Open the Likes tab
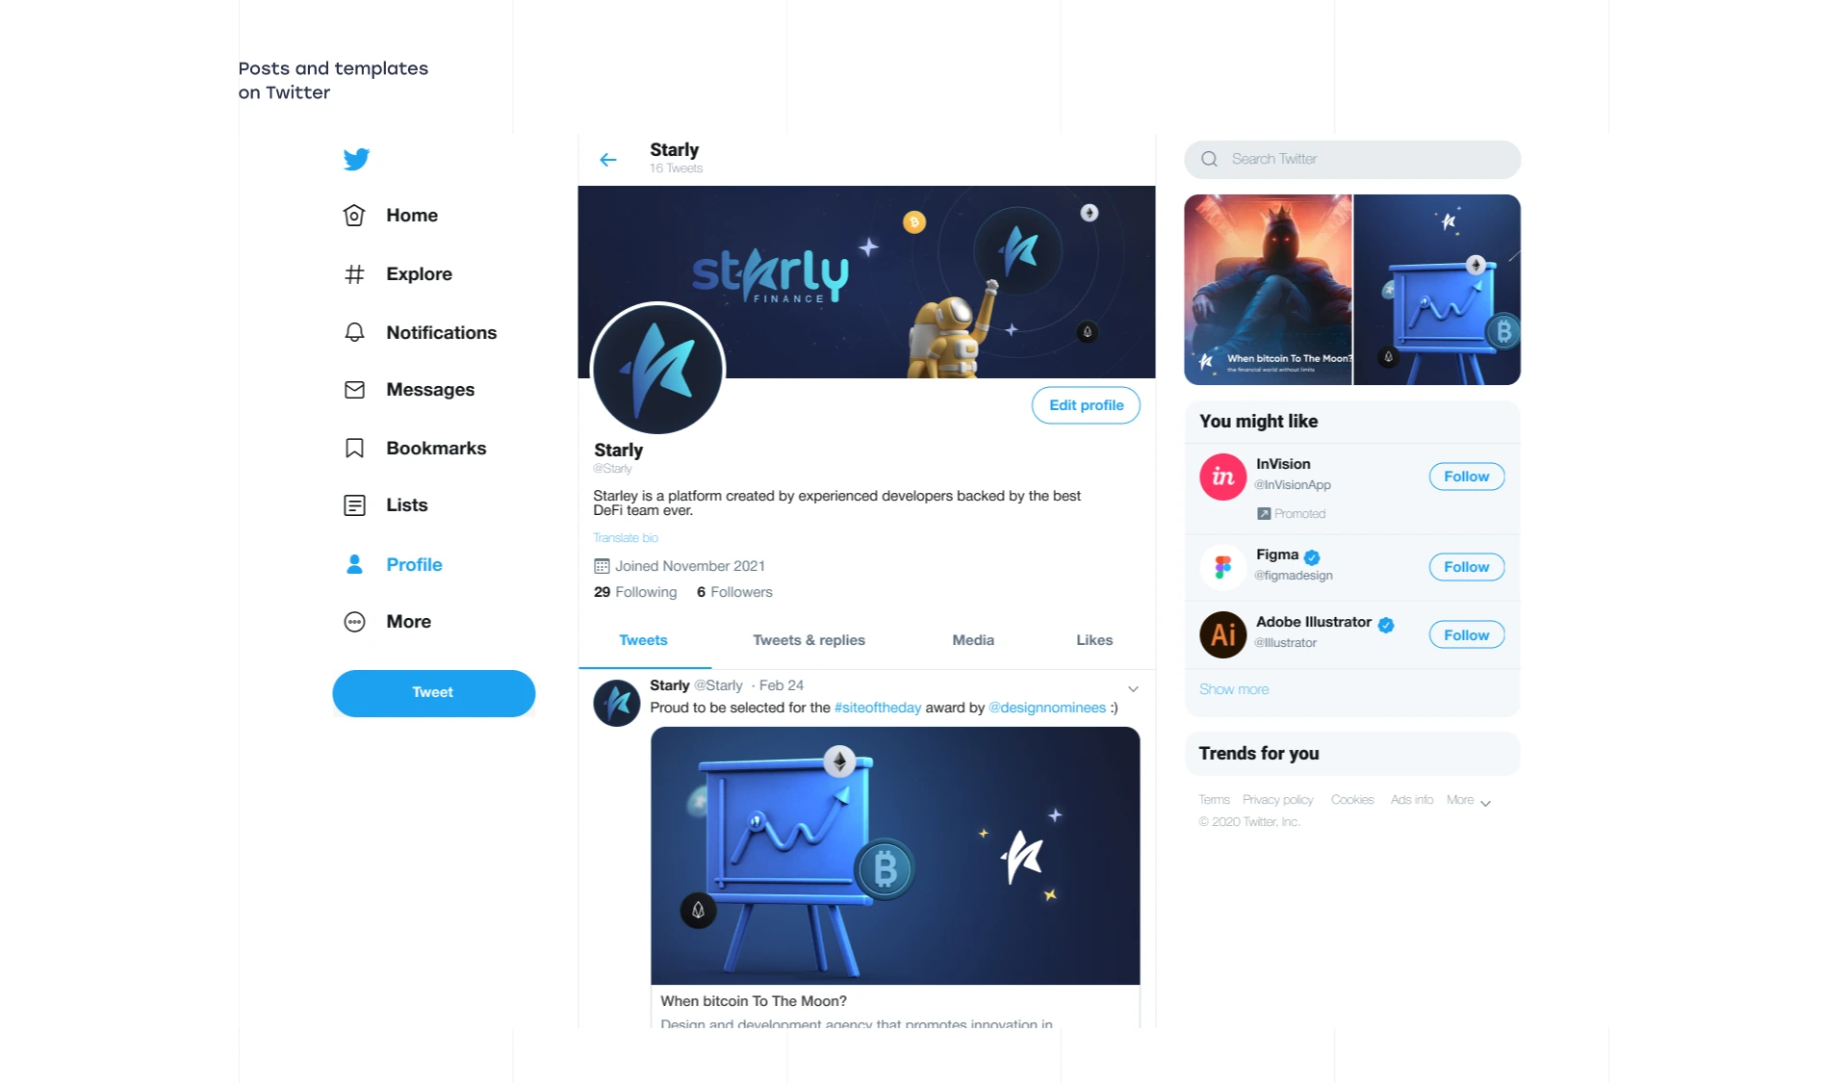The height and width of the screenshot is (1083, 1848). (1094, 640)
